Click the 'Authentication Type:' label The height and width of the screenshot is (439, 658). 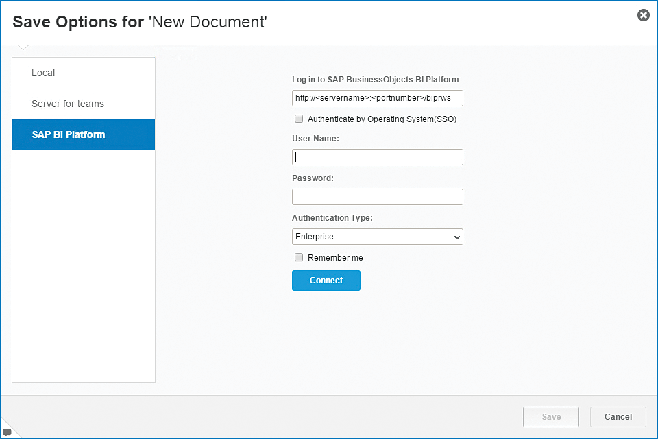[x=332, y=218]
